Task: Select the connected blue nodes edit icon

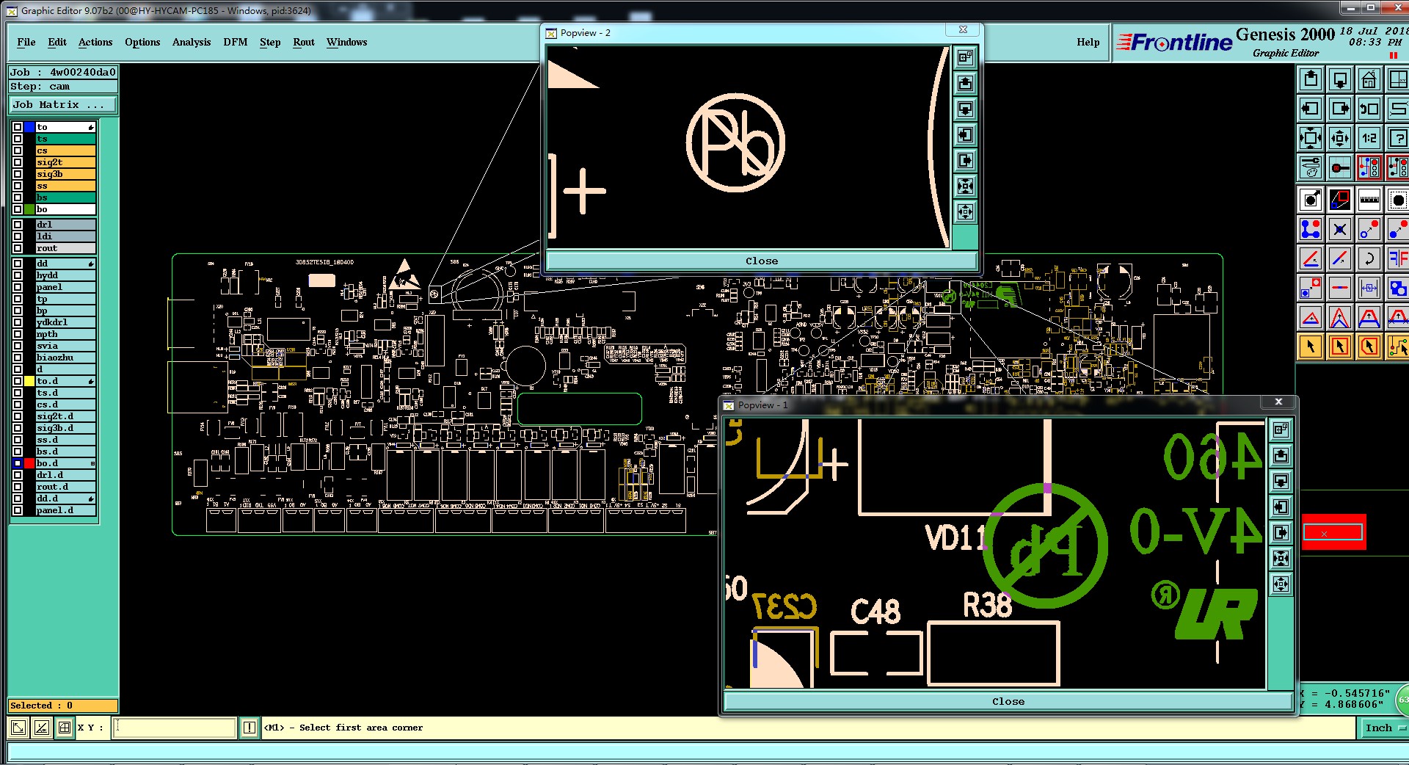Action: 1311,229
